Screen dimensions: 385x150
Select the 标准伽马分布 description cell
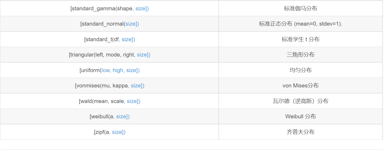click(x=300, y=8)
